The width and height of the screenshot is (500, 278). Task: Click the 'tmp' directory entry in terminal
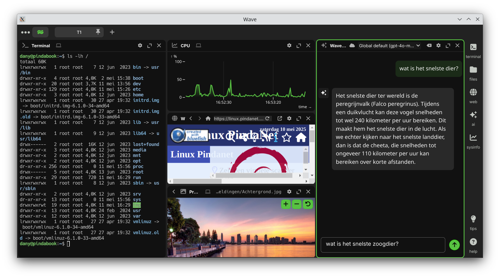(137, 205)
